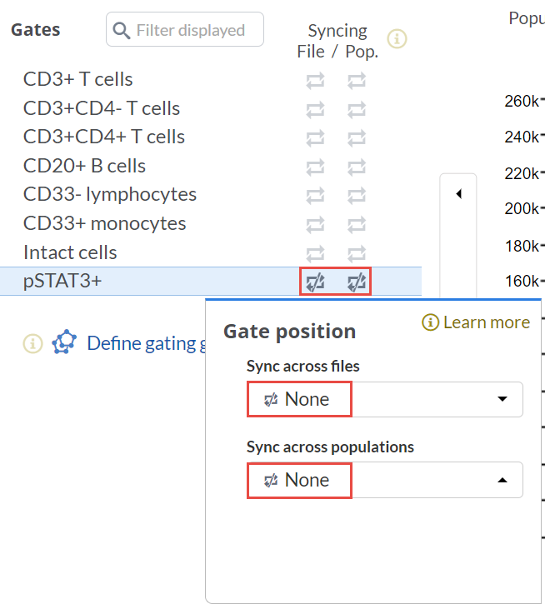Click the population sync icon for CD33+ monocytes
Image resolution: width=545 pixels, height=609 pixels.
pos(357,224)
